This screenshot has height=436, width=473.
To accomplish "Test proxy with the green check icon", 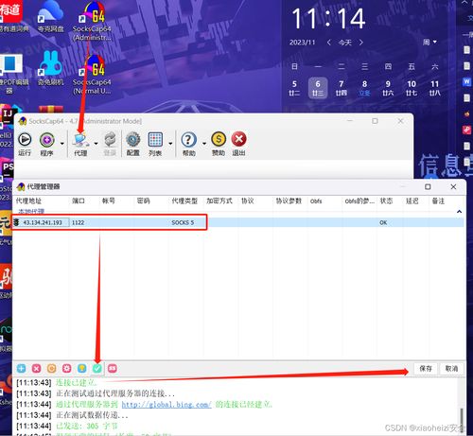I will coord(97,368).
